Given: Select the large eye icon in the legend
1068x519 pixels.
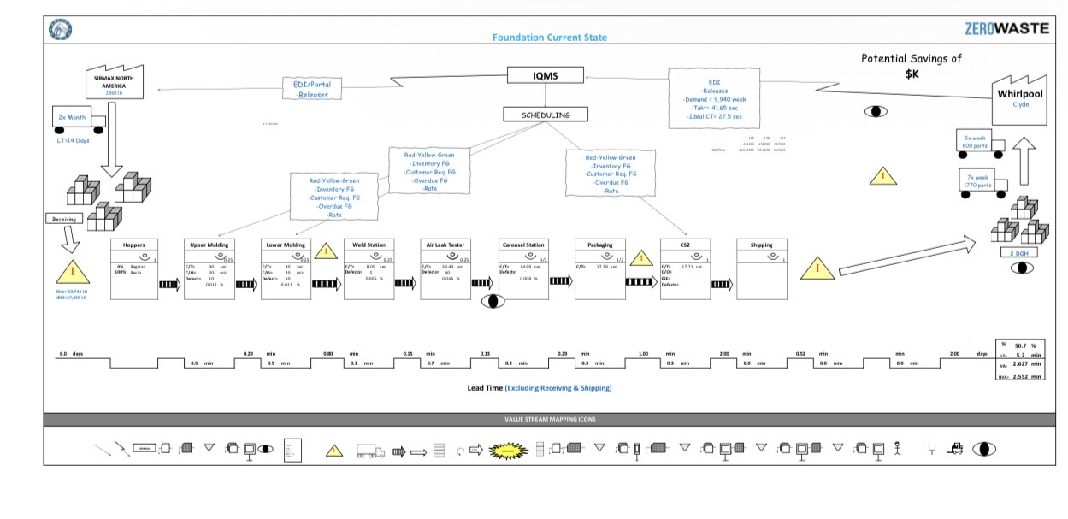Looking at the screenshot, I should click(x=983, y=450).
